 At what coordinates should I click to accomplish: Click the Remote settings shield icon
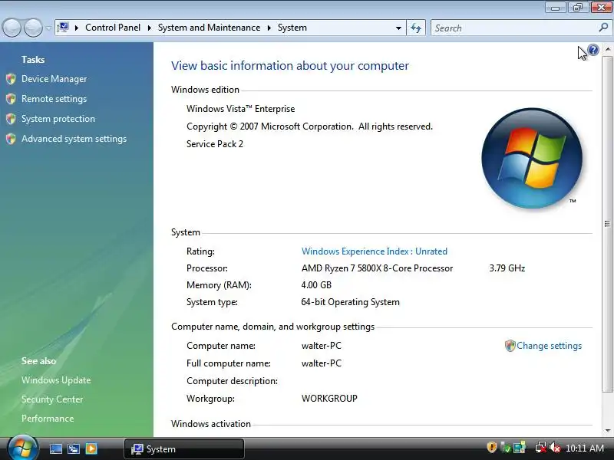pyautogui.click(x=11, y=99)
